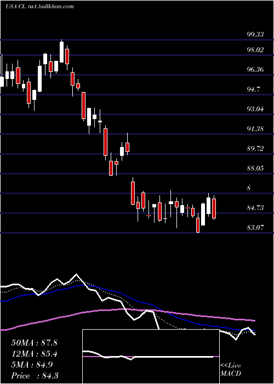Click the 91.38 price level label
This screenshot has width=274, height=384.
click(255, 129)
